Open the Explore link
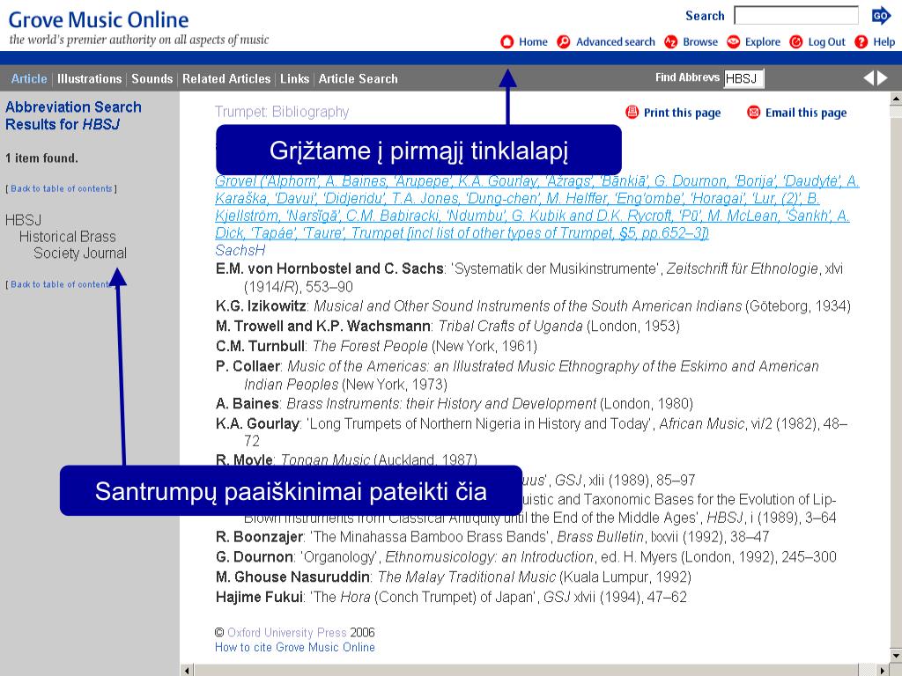This screenshot has width=902, height=676. 763,42
